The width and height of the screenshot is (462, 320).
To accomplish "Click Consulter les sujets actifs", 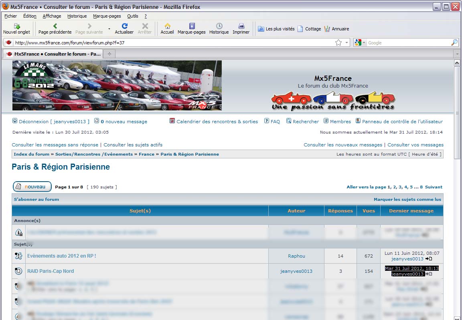I will pos(133,145).
